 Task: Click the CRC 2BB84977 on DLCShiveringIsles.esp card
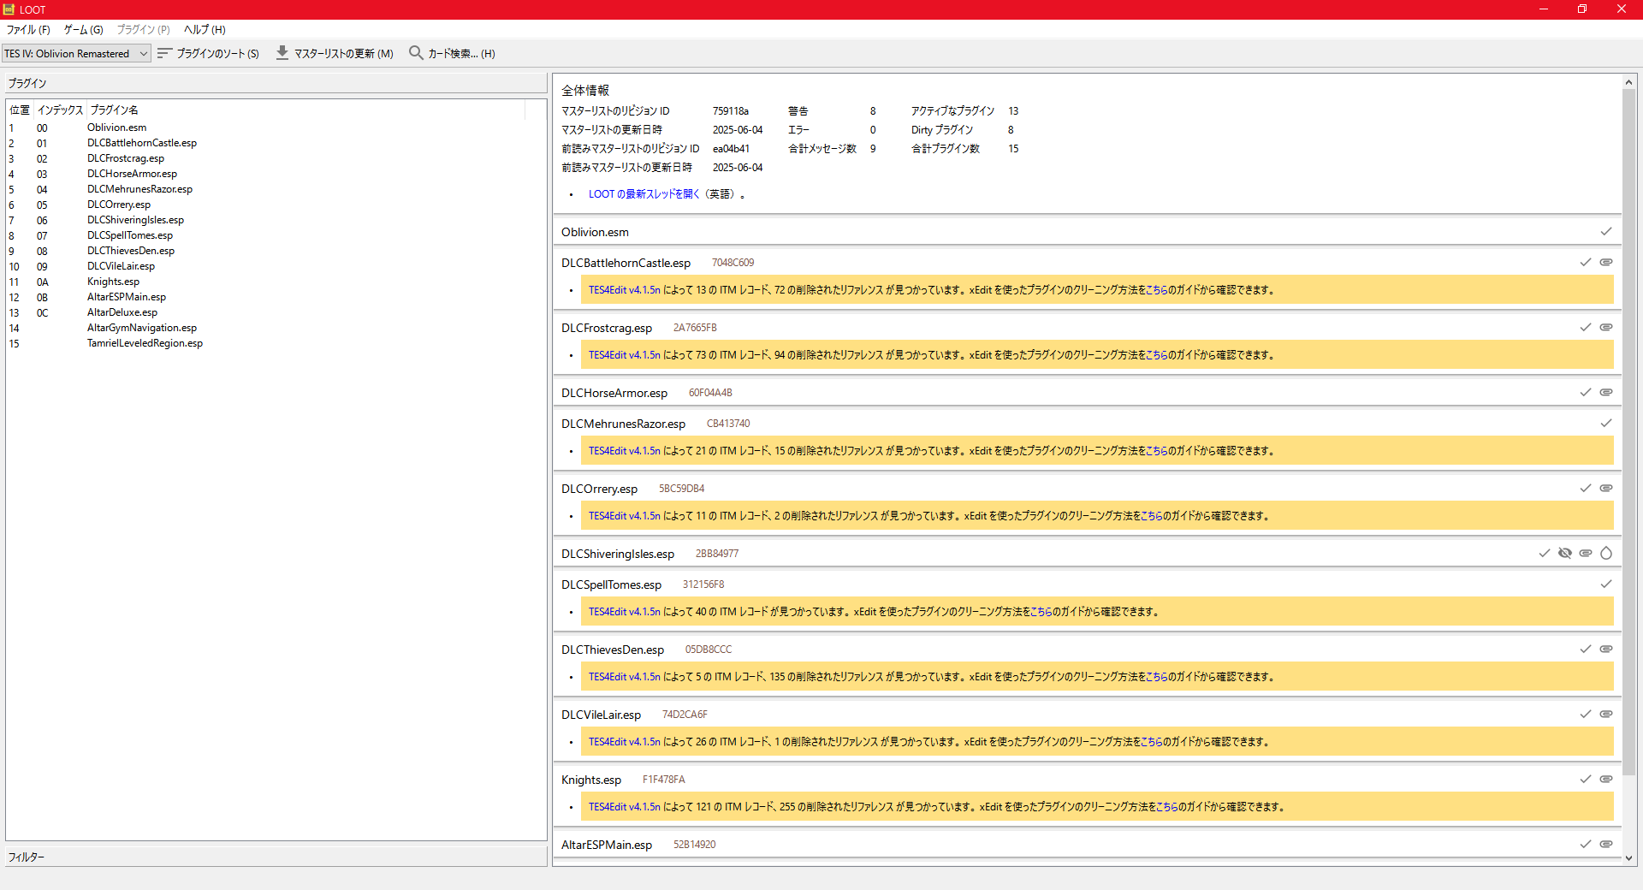(x=717, y=554)
